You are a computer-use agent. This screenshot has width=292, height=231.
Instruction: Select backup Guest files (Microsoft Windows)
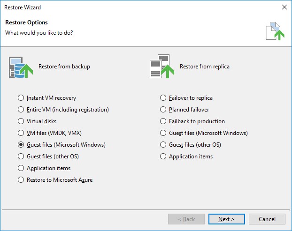pos(21,145)
